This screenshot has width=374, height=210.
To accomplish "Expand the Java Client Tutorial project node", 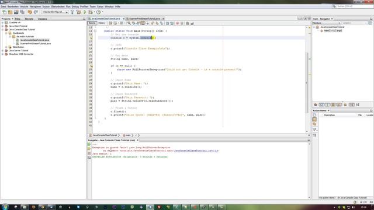I will (2, 26).
